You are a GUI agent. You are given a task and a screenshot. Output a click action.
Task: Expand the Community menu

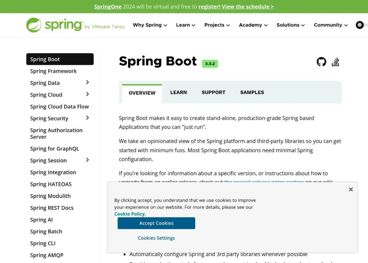pos(331,25)
